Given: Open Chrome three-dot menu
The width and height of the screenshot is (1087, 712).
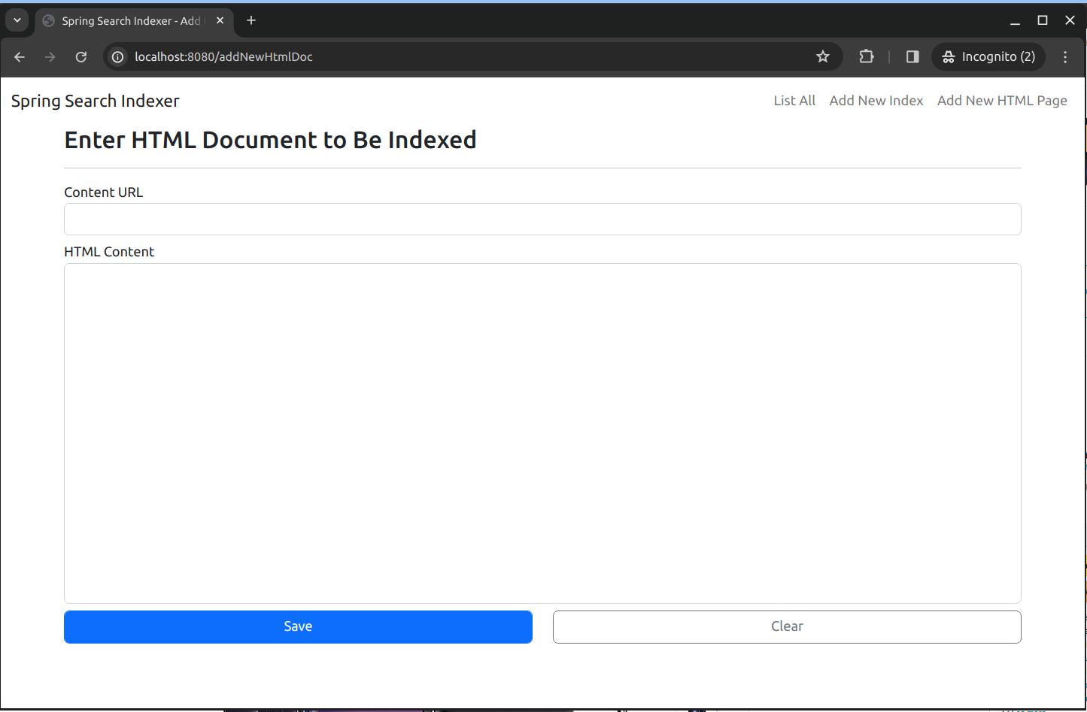Looking at the screenshot, I should [x=1065, y=57].
